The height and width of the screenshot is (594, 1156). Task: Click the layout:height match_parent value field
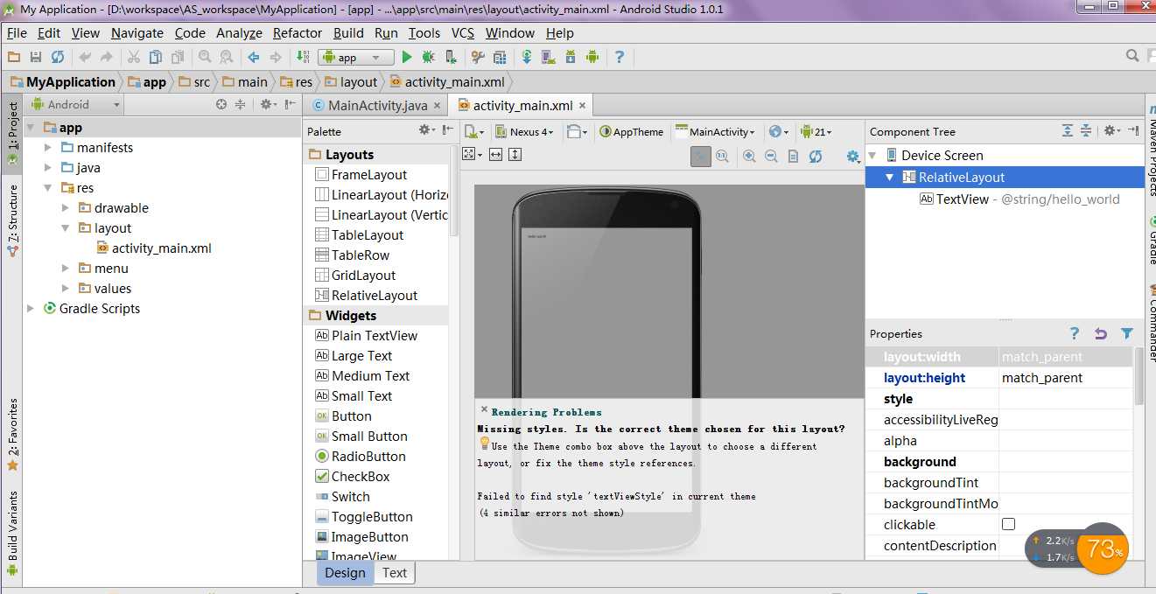point(1066,378)
